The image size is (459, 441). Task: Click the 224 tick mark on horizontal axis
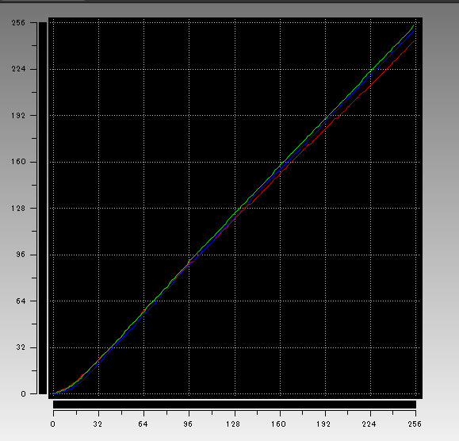[x=370, y=413]
